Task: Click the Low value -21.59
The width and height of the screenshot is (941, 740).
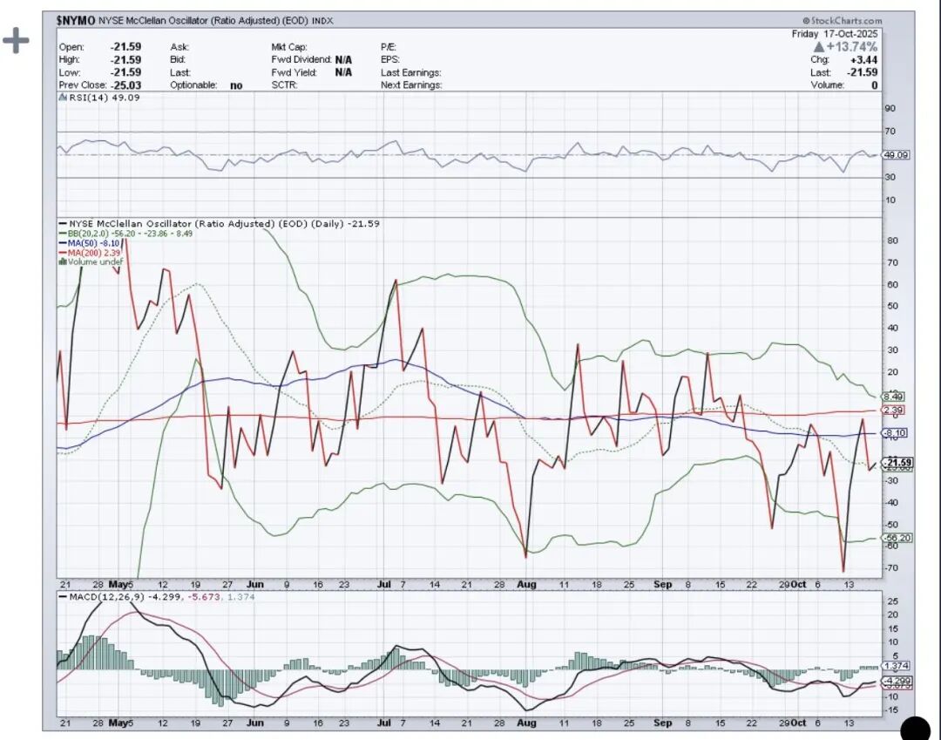Action: (x=125, y=72)
